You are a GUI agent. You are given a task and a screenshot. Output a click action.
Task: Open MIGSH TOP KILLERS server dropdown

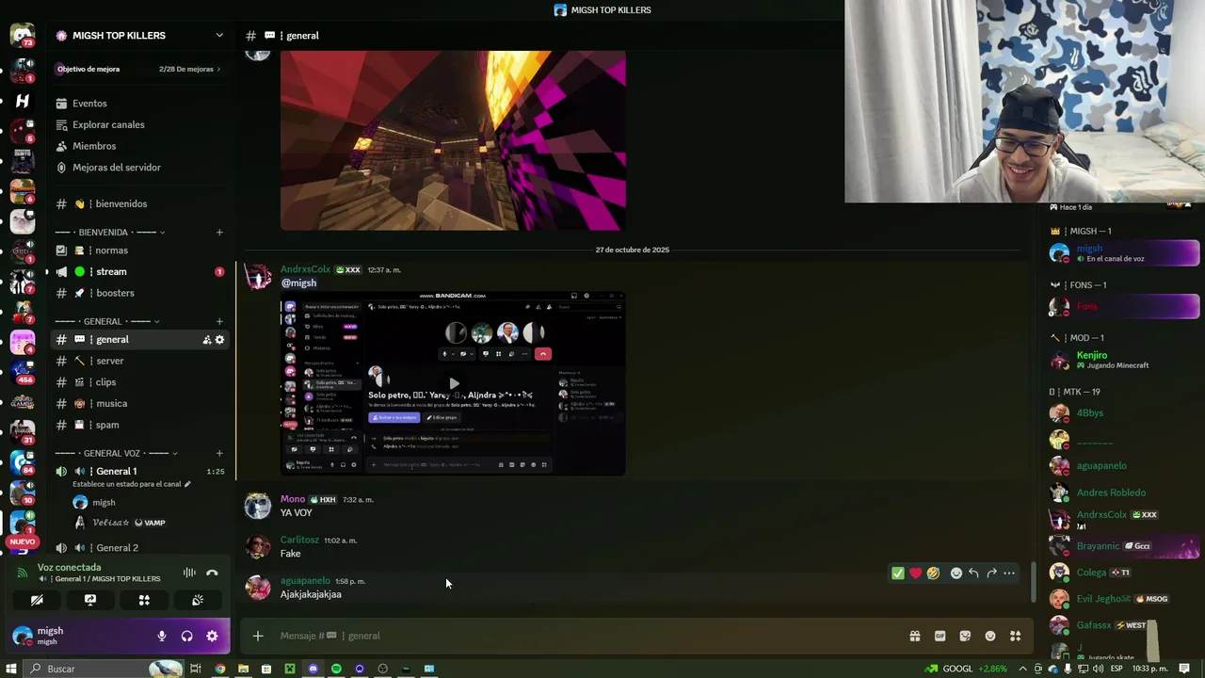[219, 35]
